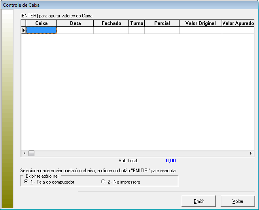Click the blue Sub-Total value 0,00
The width and height of the screenshot is (259, 210).
[x=170, y=161]
